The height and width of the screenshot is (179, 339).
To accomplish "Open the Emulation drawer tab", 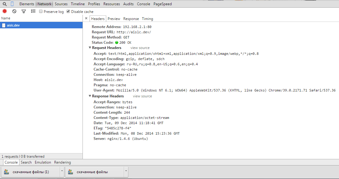I will [43, 162].
